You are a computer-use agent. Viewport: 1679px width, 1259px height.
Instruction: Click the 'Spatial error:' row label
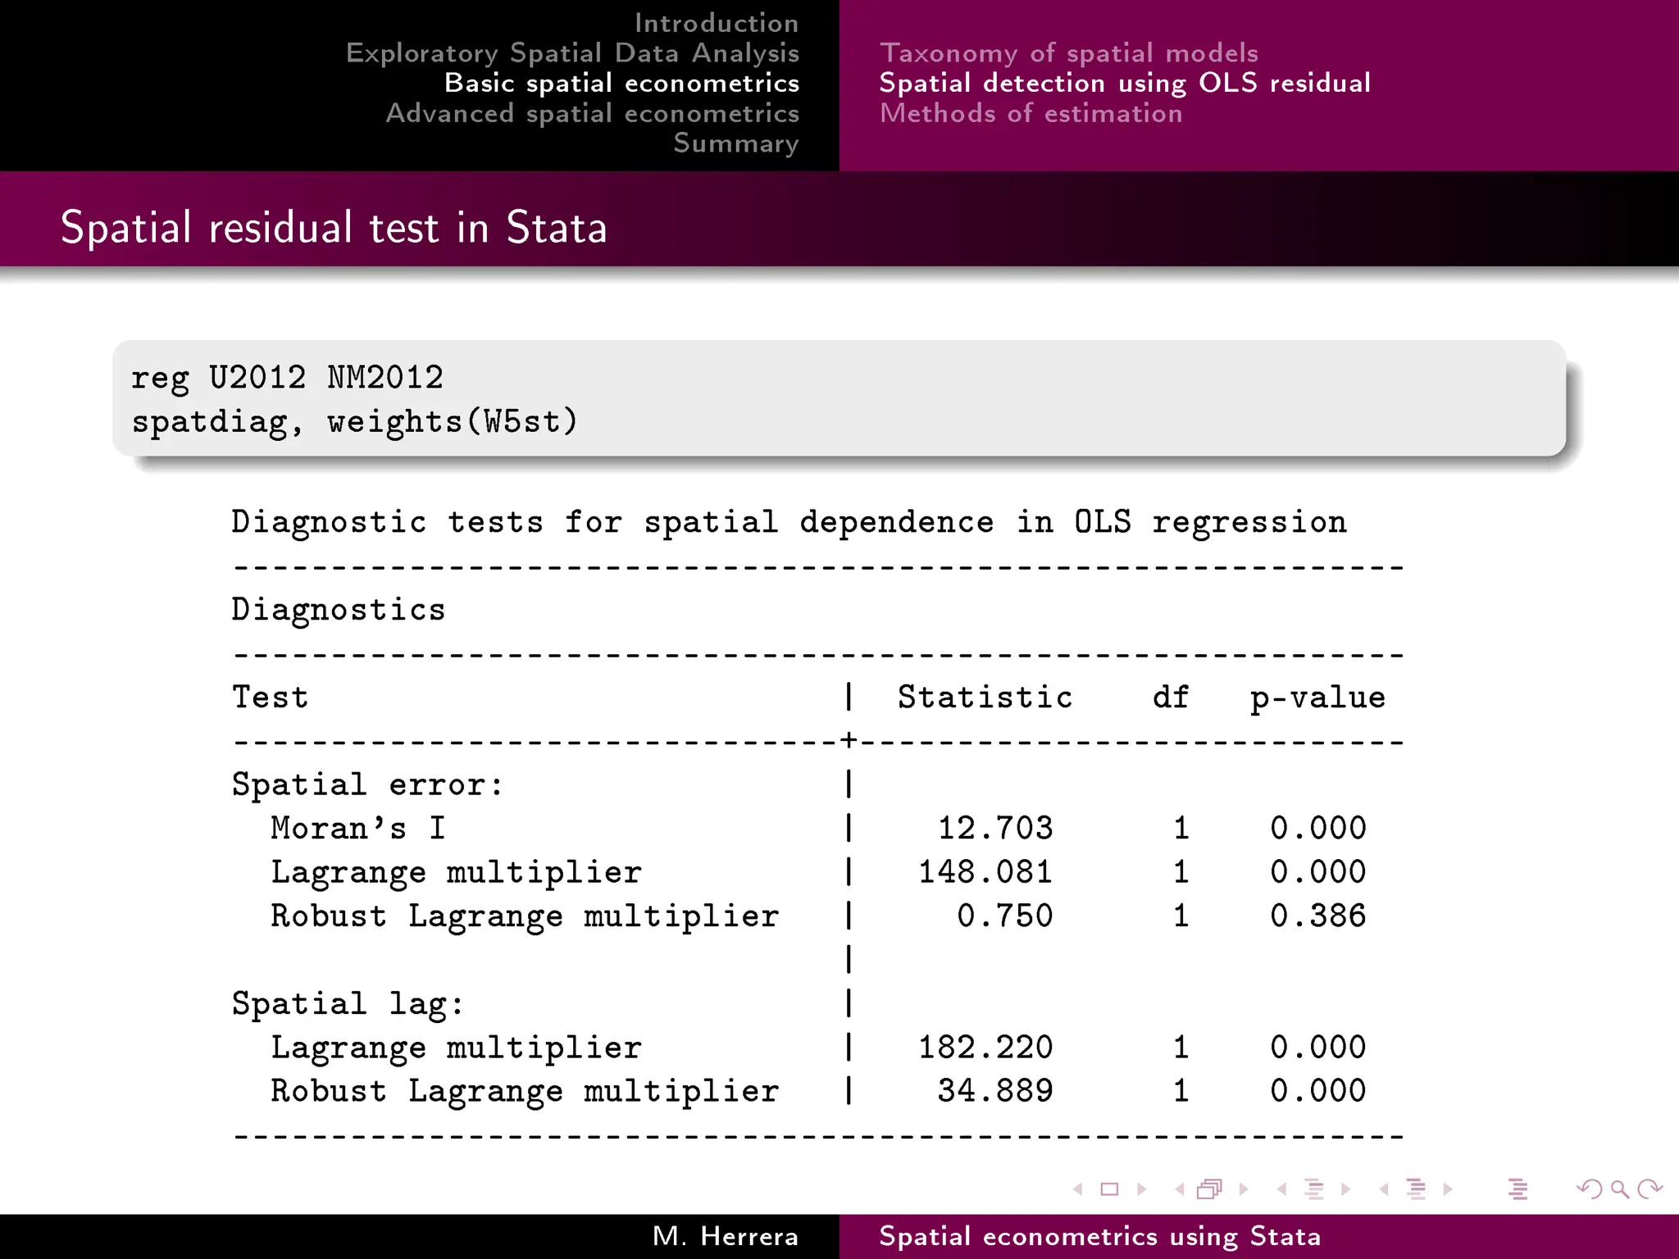pos(367,785)
